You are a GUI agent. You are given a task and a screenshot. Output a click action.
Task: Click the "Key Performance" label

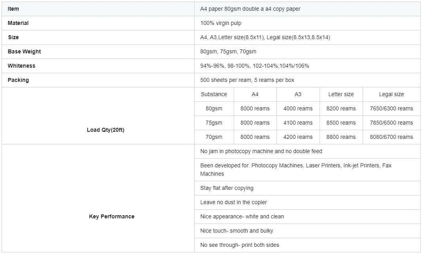tap(112, 216)
